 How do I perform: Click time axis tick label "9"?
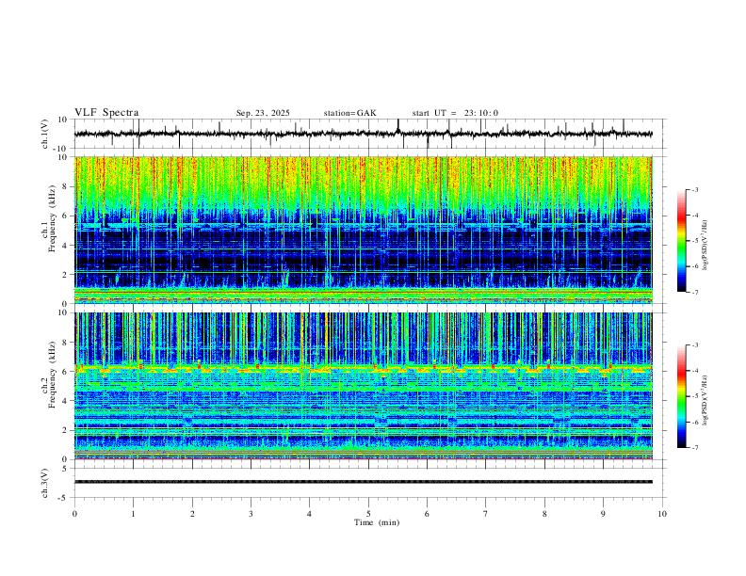click(x=603, y=514)
